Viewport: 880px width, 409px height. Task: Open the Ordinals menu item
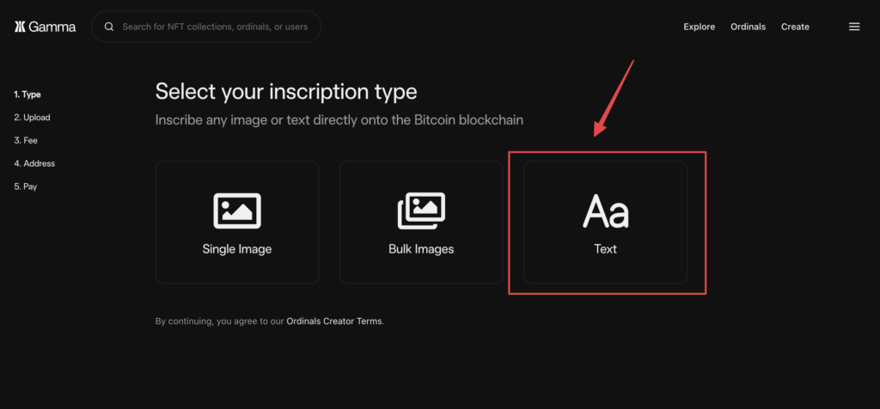pyautogui.click(x=749, y=27)
